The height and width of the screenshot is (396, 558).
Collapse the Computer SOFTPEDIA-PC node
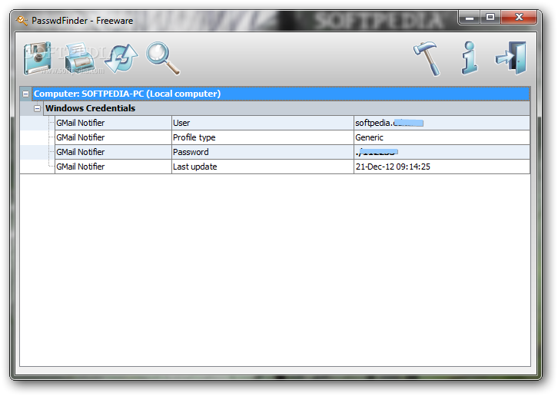25,94
